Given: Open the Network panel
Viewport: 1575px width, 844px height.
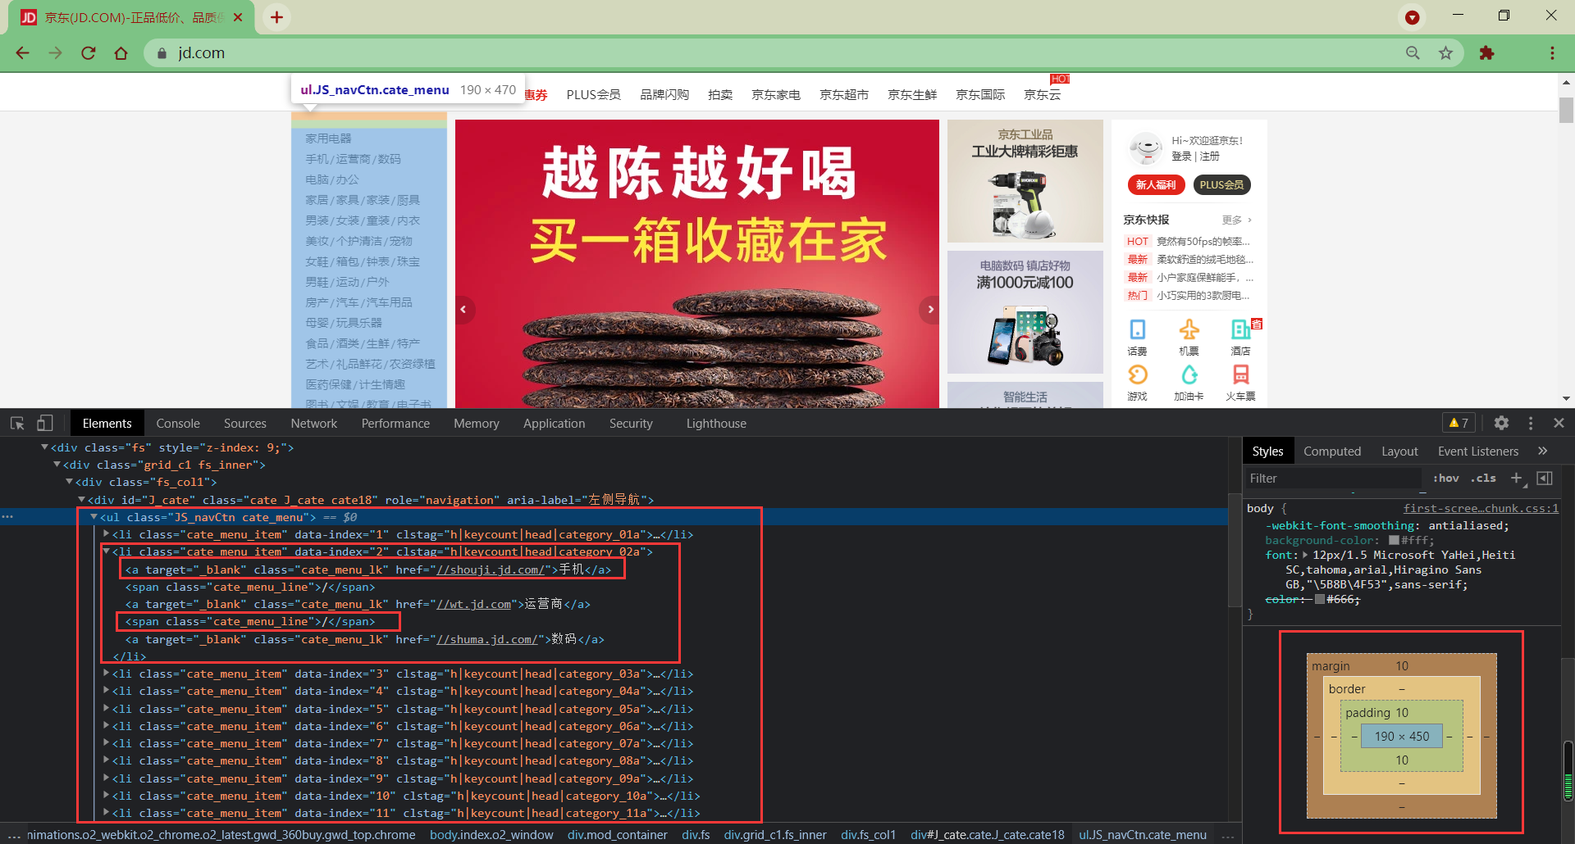Looking at the screenshot, I should (314, 423).
